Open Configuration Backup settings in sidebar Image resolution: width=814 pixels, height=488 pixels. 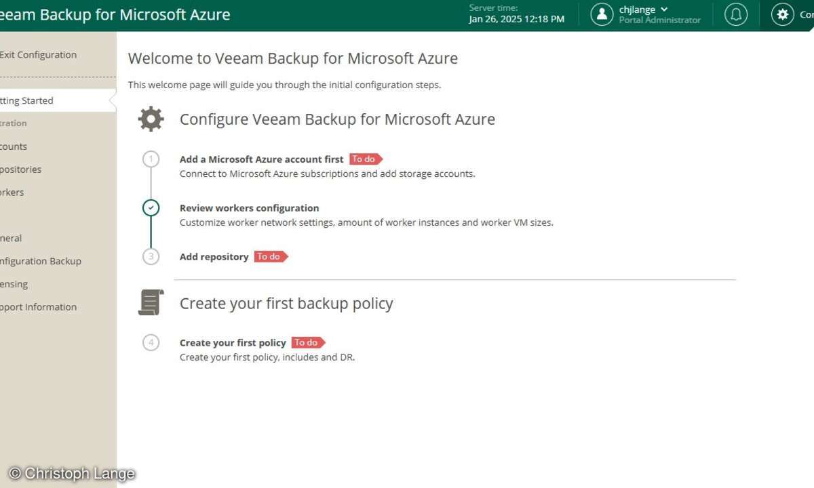41,261
